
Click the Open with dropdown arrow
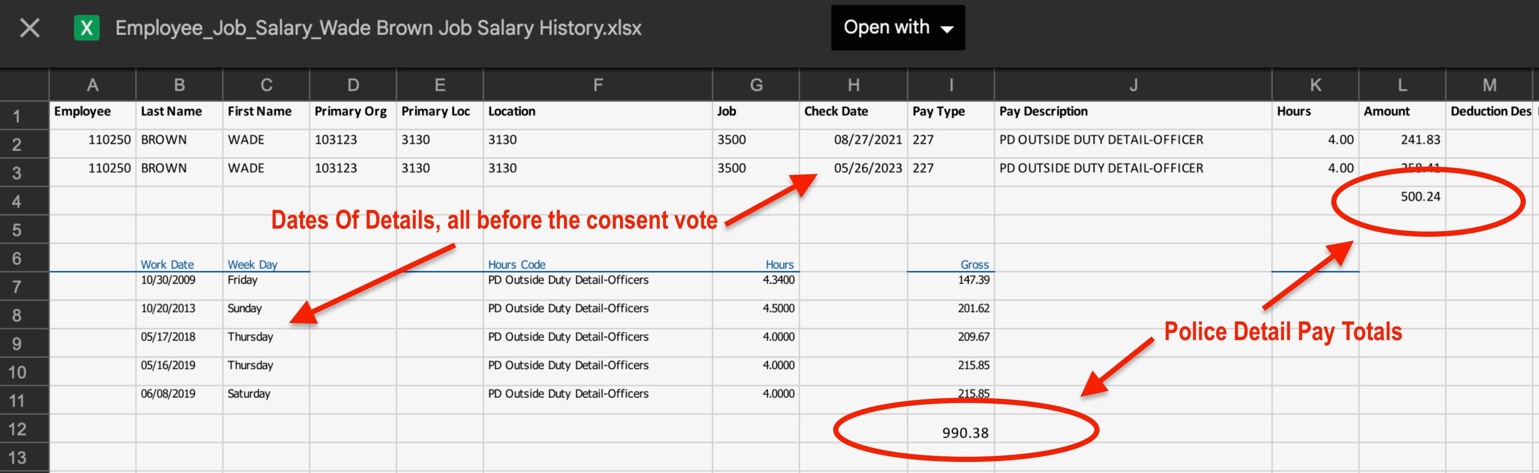coord(947,29)
